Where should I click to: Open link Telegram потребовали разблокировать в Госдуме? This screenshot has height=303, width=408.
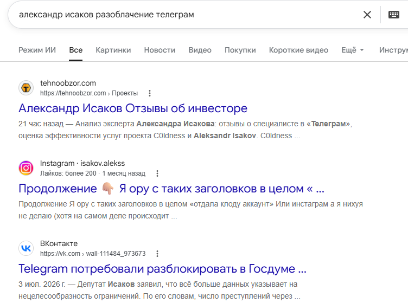coord(162,269)
